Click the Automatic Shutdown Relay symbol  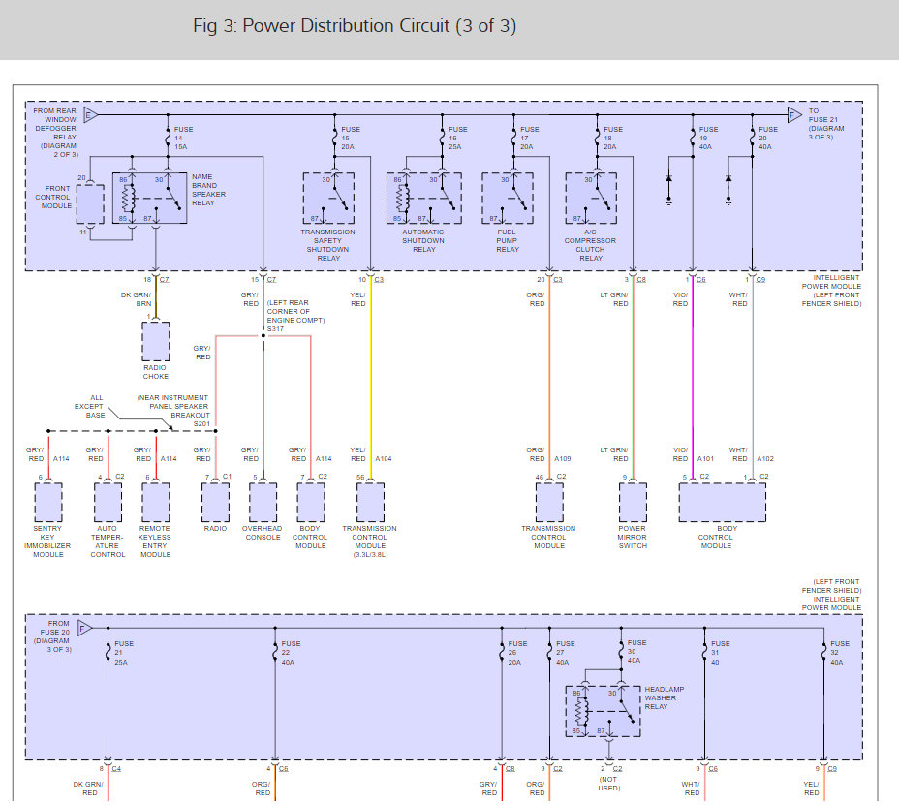pos(423,200)
